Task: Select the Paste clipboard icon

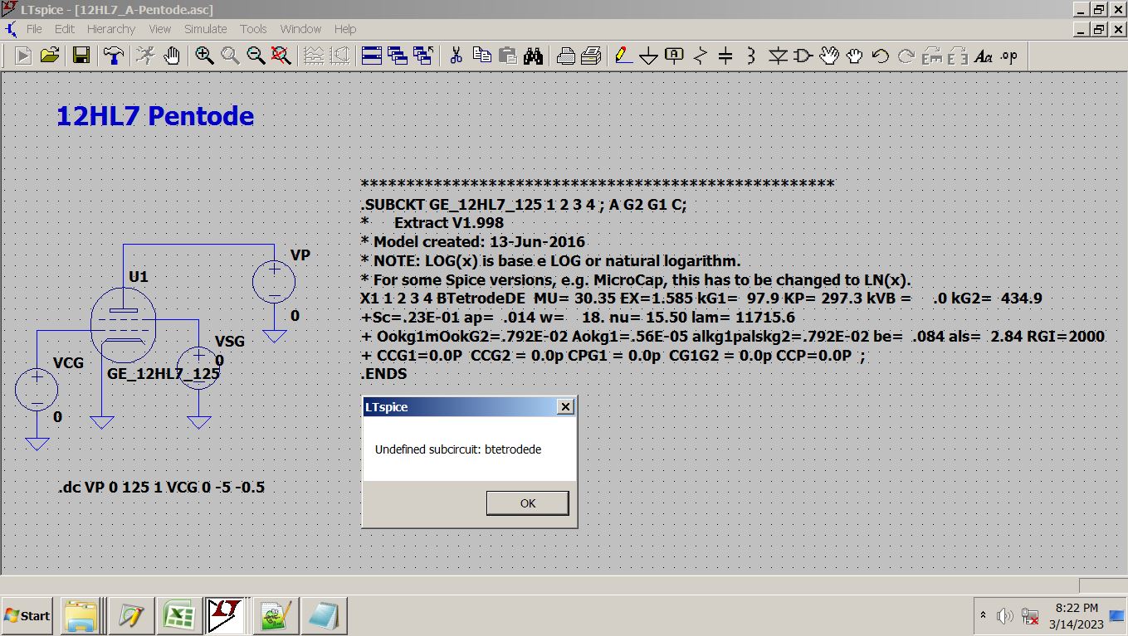Action: 507,56
